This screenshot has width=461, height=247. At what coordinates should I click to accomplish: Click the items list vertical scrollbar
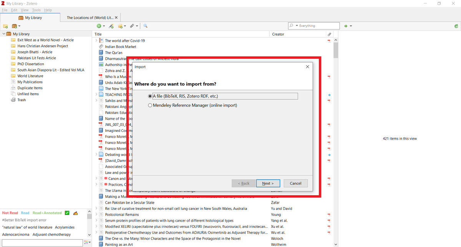pos(336,50)
